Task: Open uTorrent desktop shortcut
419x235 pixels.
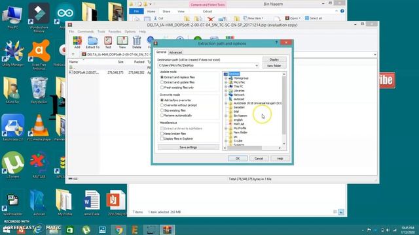Action: point(12,164)
